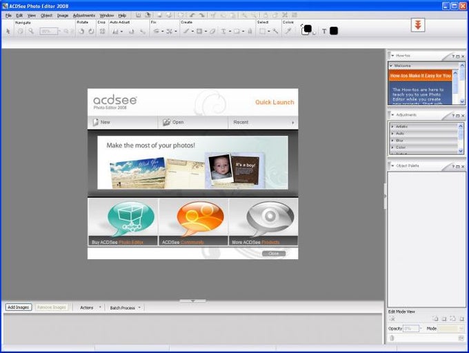Open the Batch Process dropdown
This screenshot has height=353, width=469.
(139, 307)
